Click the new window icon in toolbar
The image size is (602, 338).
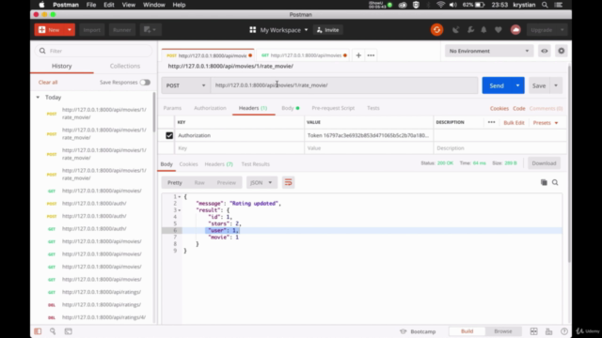[x=150, y=30]
